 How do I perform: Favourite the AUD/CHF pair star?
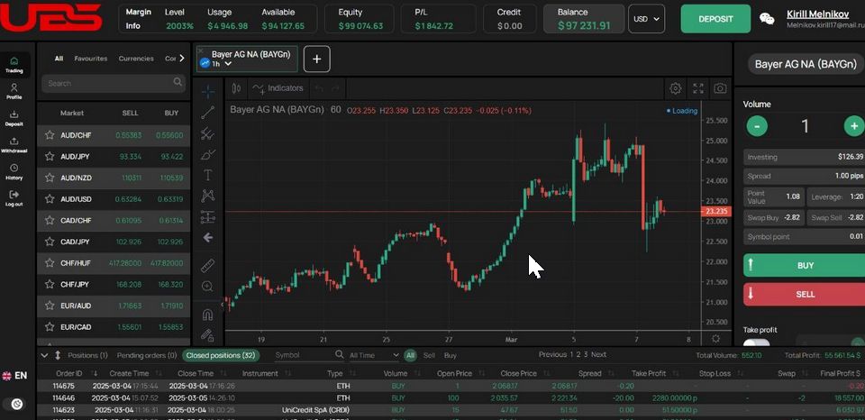(x=50, y=134)
